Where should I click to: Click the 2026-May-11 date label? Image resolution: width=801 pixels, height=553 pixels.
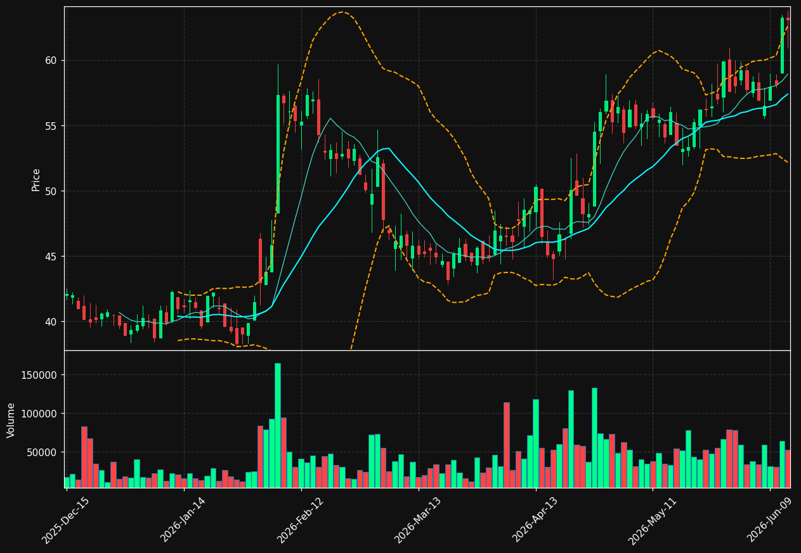(651, 519)
